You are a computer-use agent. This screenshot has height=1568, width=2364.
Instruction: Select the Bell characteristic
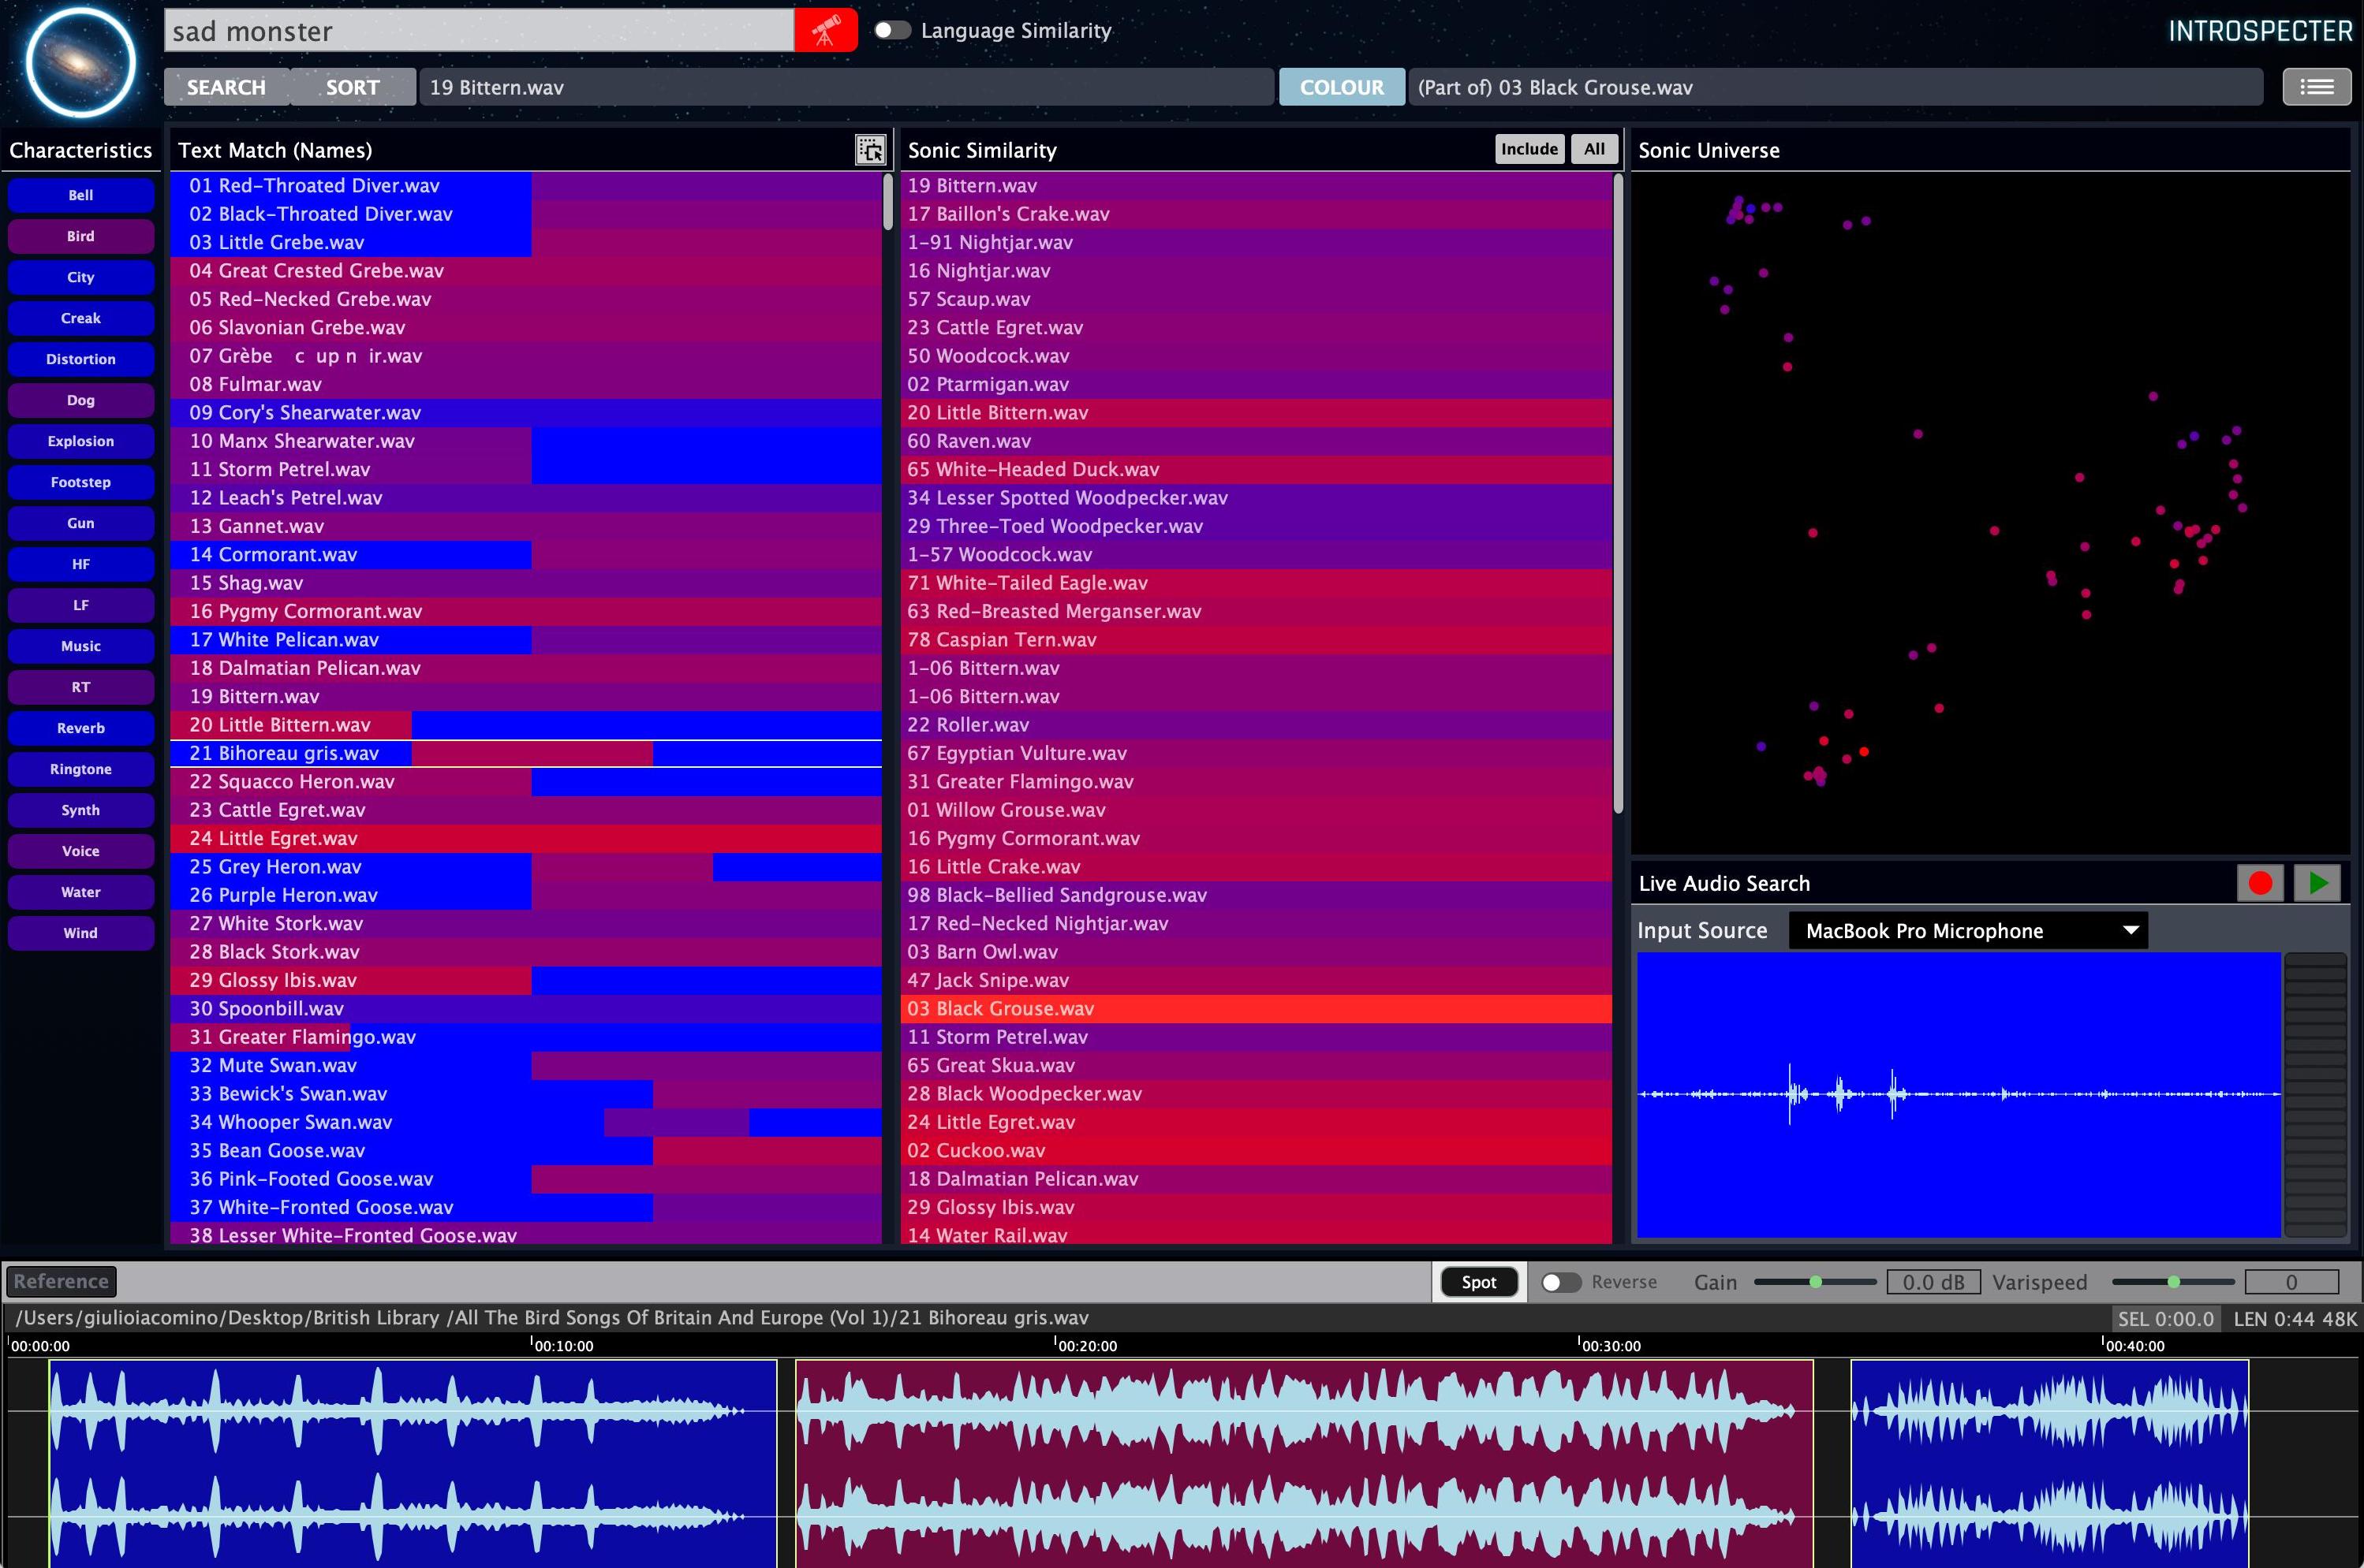pos(81,195)
